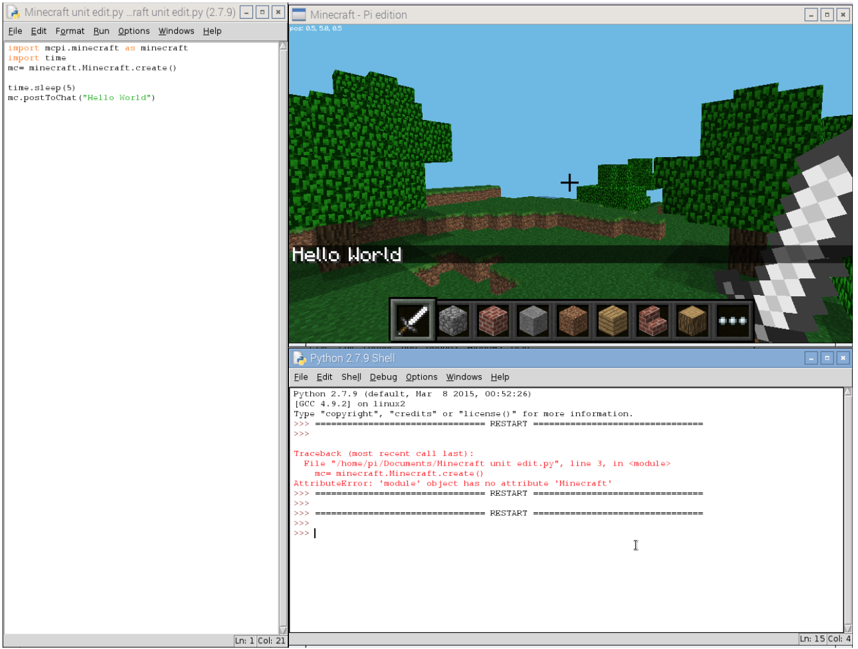Open Debug menu in the Python Shell

click(x=383, y=377)
